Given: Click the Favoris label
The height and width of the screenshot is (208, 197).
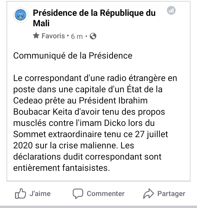Looking at the screenshot, I should pos(53,36).
